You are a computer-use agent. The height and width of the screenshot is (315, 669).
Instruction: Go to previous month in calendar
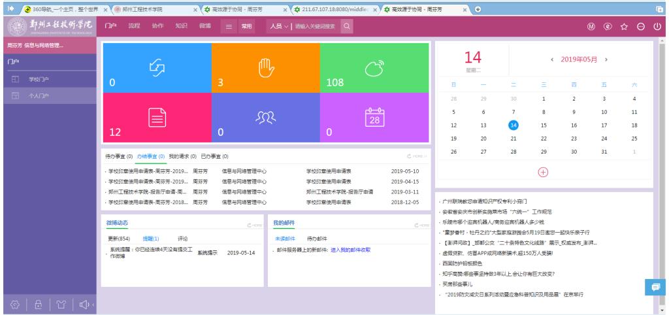tap(553, 59)
